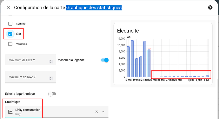219x119 pixels.
Task: Clear the Linky consumption statistic
Action: [x=96, y=112]
